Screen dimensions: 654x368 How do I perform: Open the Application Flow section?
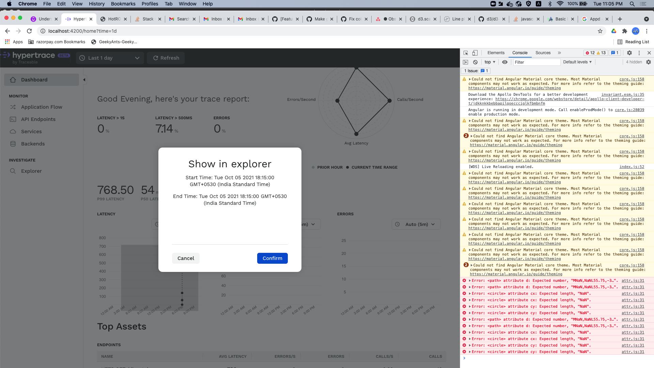(41, 107)
